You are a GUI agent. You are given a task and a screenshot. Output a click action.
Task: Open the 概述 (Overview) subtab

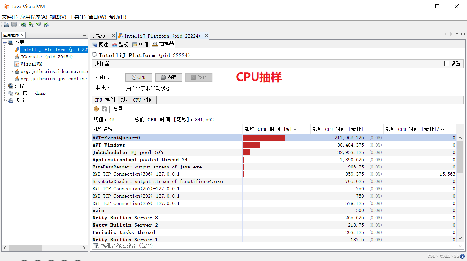[100, 44]
